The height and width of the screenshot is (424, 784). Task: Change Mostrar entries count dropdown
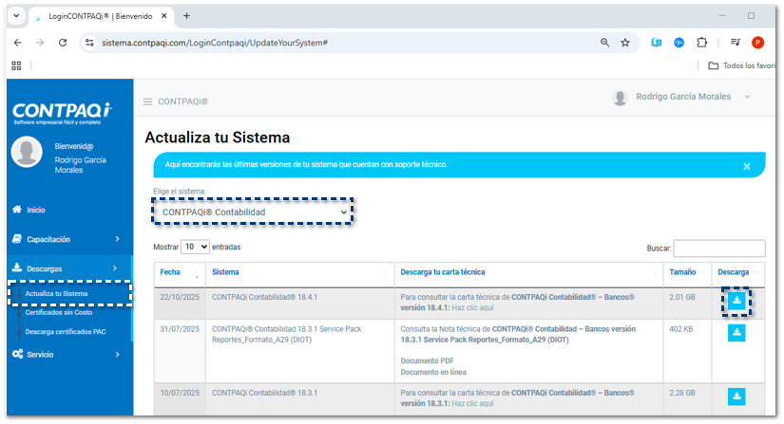(x=195, y=247)
